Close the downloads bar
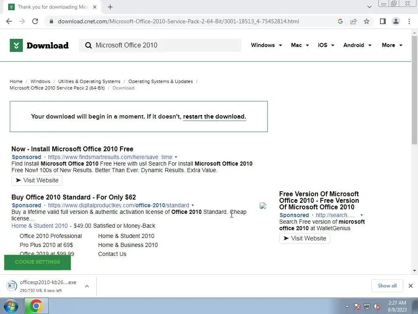Viewport: 418px width, 314px height. coord(411,286)
